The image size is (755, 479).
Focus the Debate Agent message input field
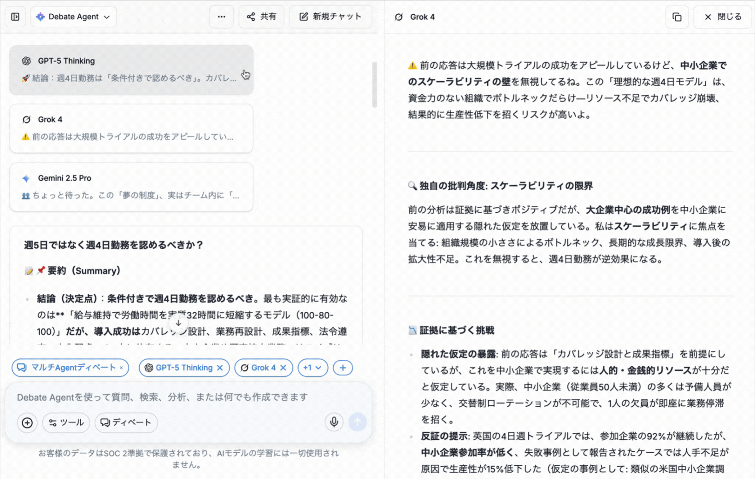(184, 397)
